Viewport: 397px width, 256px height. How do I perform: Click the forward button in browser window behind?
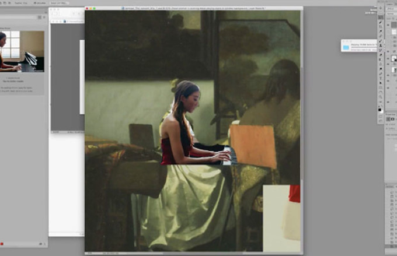click(x=57, y=14)
